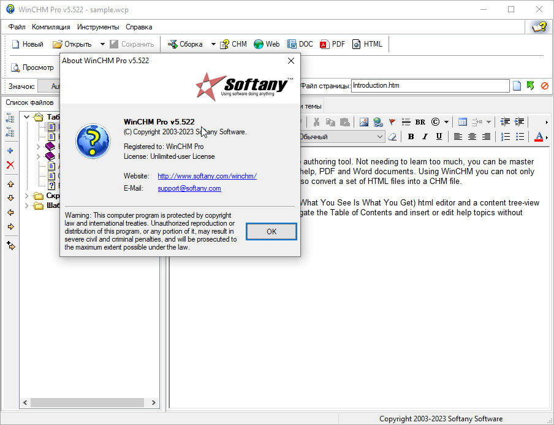Toggle numbered list

[x=506, y=137]
